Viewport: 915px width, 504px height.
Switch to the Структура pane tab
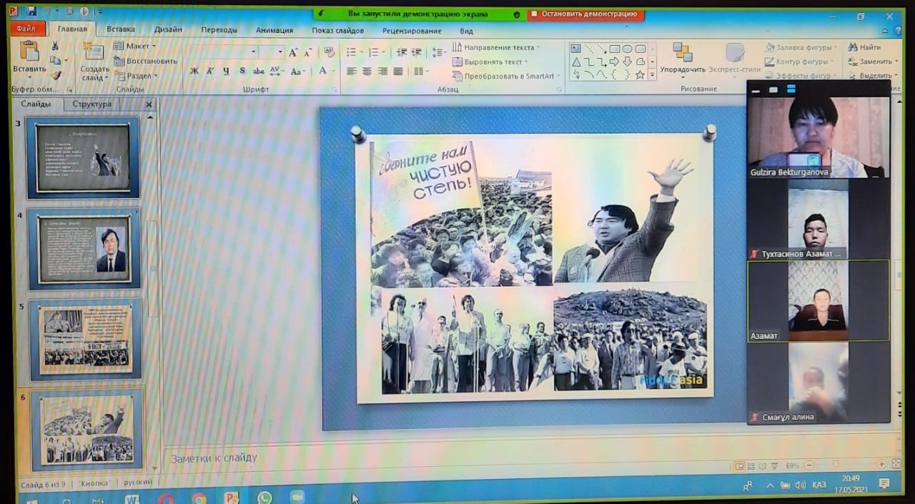pos(92,104)
